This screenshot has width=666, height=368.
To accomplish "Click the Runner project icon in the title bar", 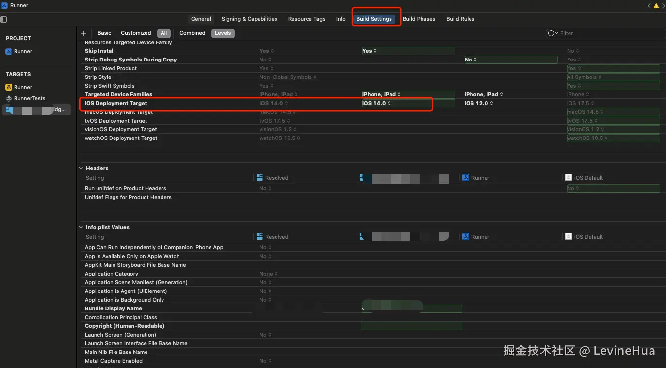I will point(4,5).
